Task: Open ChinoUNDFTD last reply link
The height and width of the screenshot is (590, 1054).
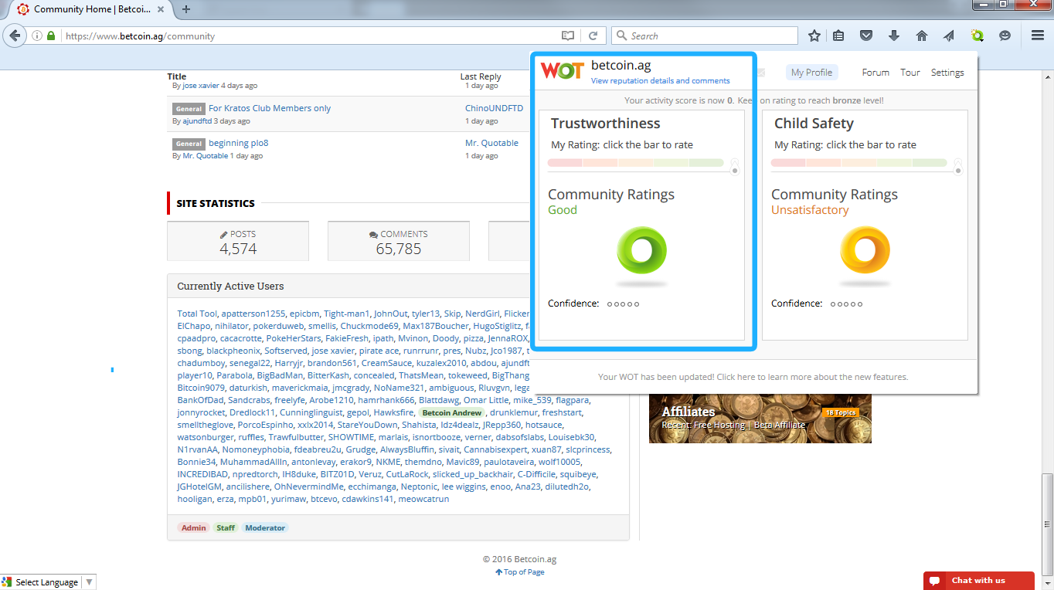Action: [494, 108]
